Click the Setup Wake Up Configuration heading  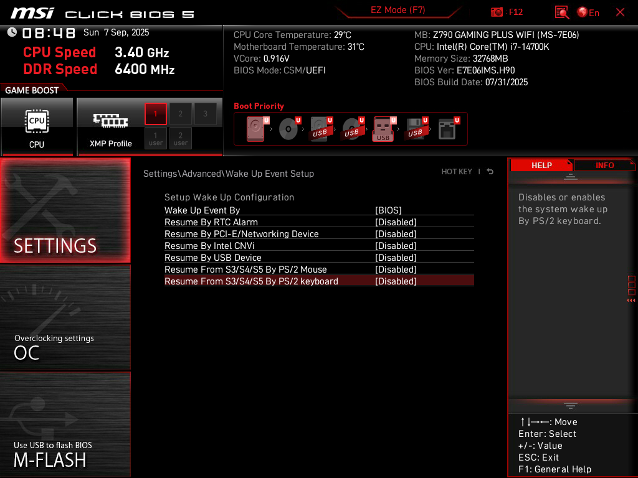pos(229,197)
